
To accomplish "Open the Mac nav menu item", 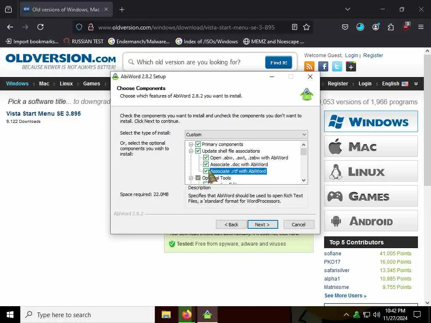I will [x=44, y=84].
